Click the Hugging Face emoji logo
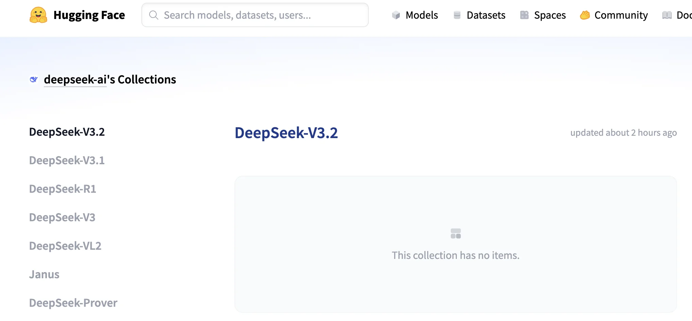 pos(38,15)
